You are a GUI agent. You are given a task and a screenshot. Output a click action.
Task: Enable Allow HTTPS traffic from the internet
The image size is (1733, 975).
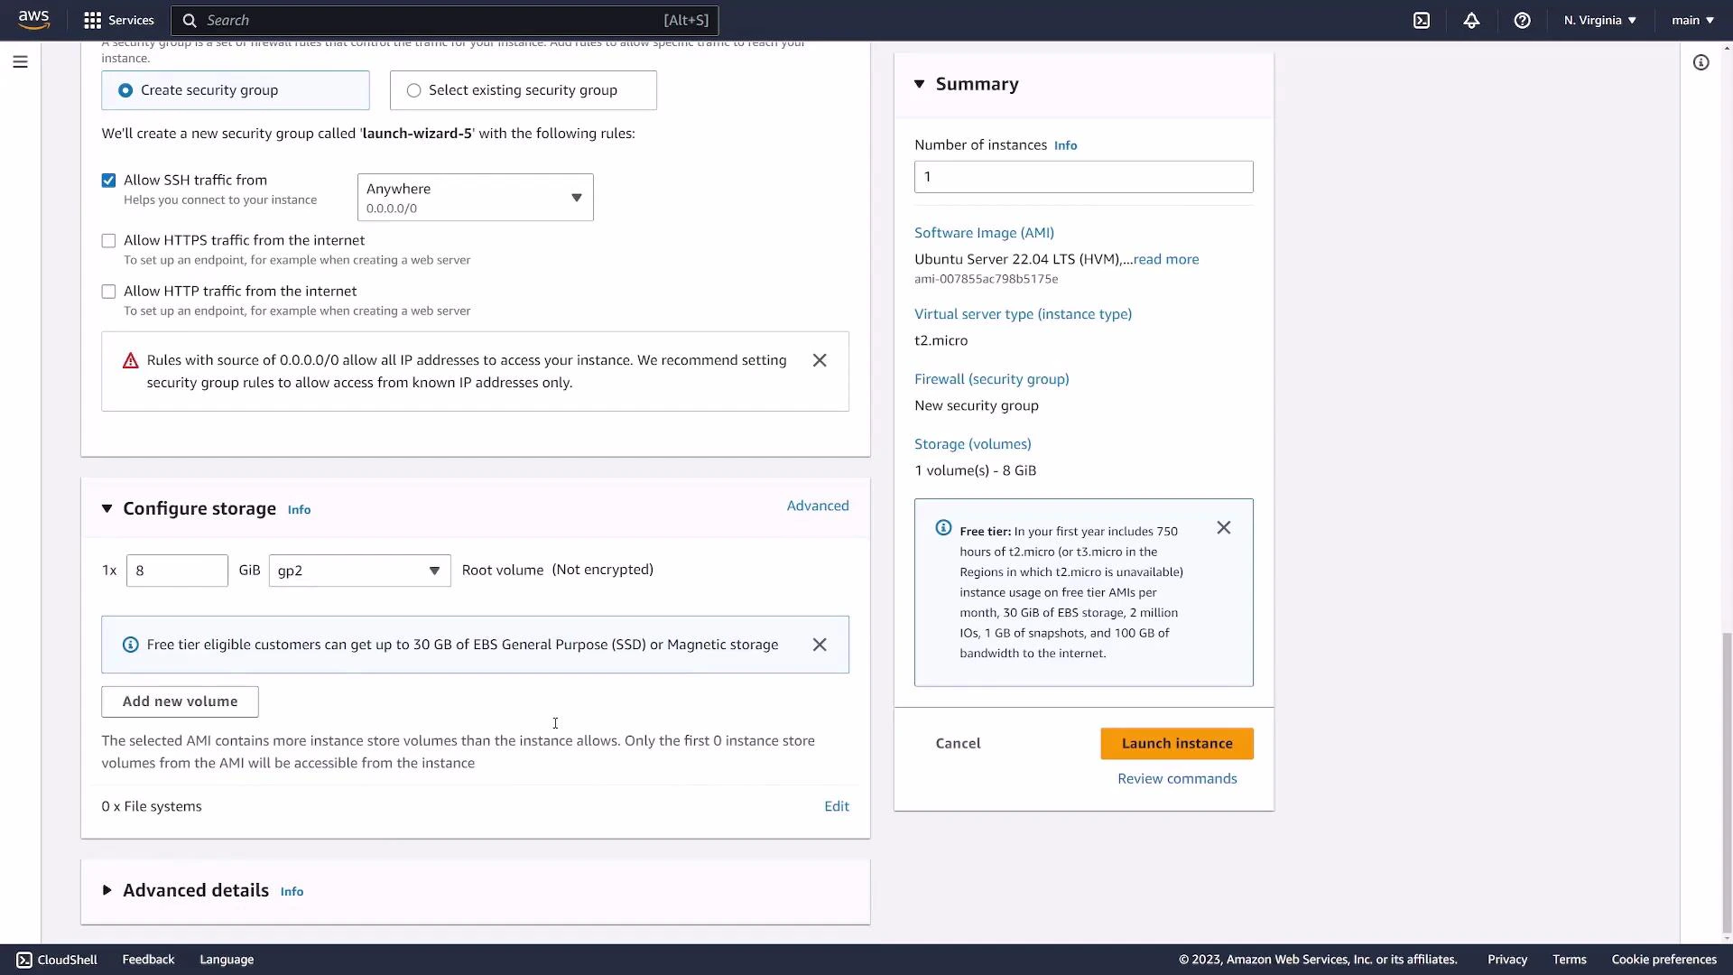click(108, 240)
